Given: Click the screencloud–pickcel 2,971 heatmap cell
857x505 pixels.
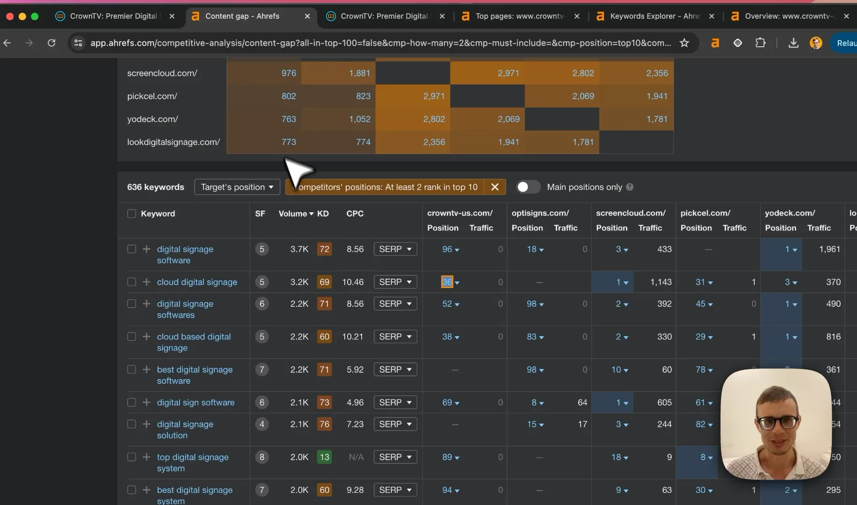Looking at the screenshot, I should (487, 73).
